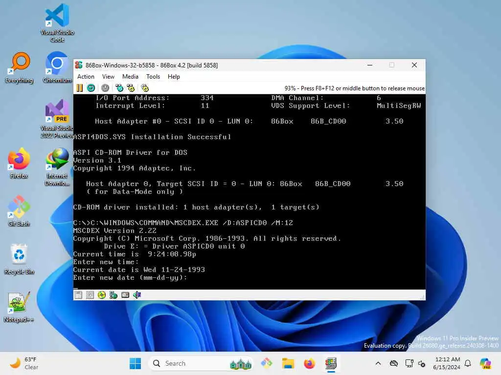The height and width of the screenshot is (375, 501).
Task: Click the 'MSCDEX Version 2.22' line
Action: (x=115, y=230)
